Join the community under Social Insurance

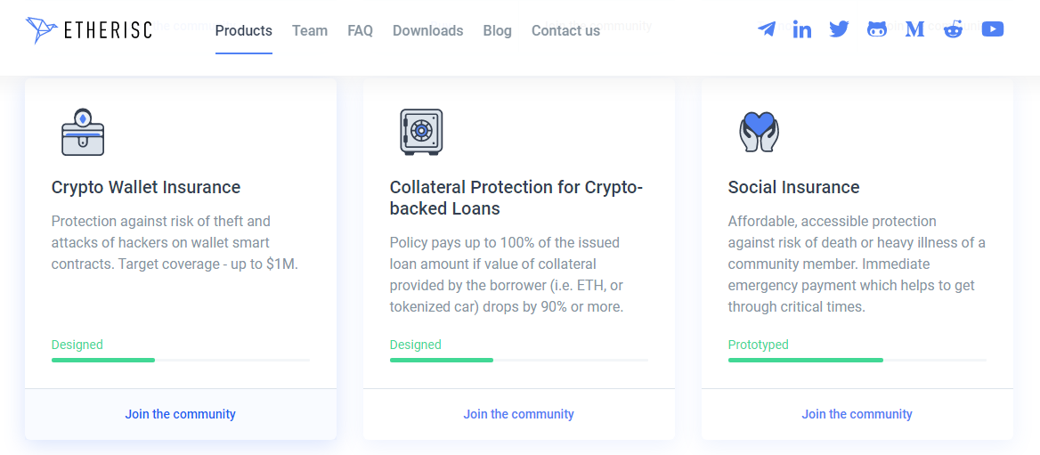pyautogui.click(x=857, y=414)
